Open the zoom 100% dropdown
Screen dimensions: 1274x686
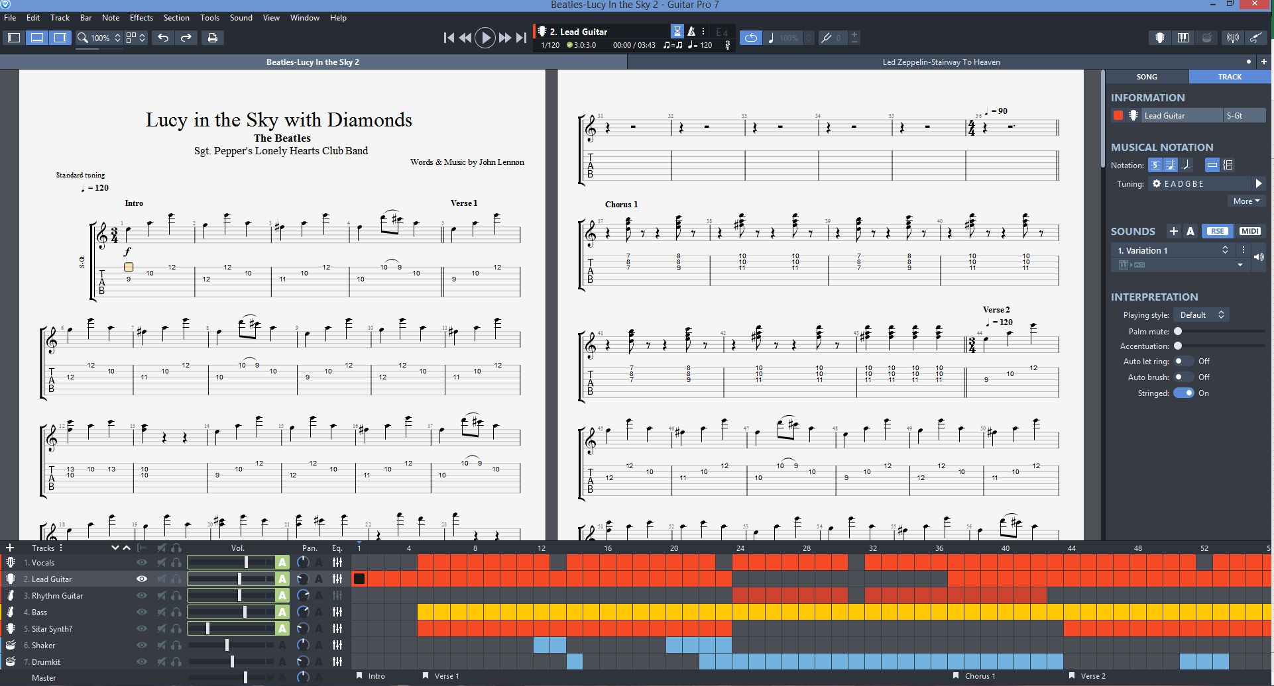coord(99,38)
